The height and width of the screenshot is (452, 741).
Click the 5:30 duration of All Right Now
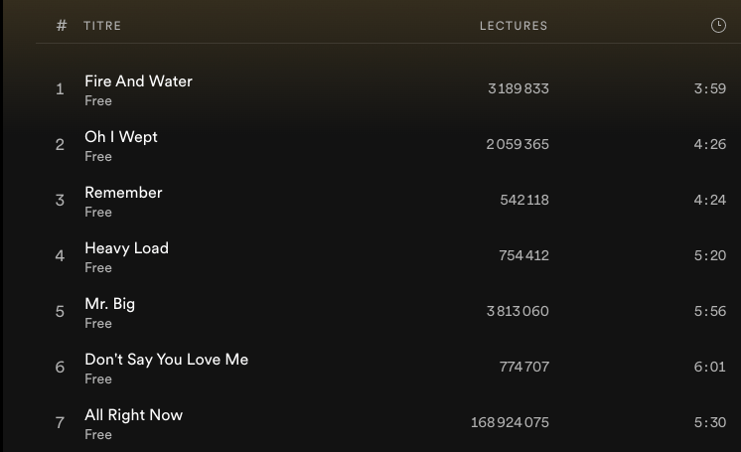click(x=709, y=422)
